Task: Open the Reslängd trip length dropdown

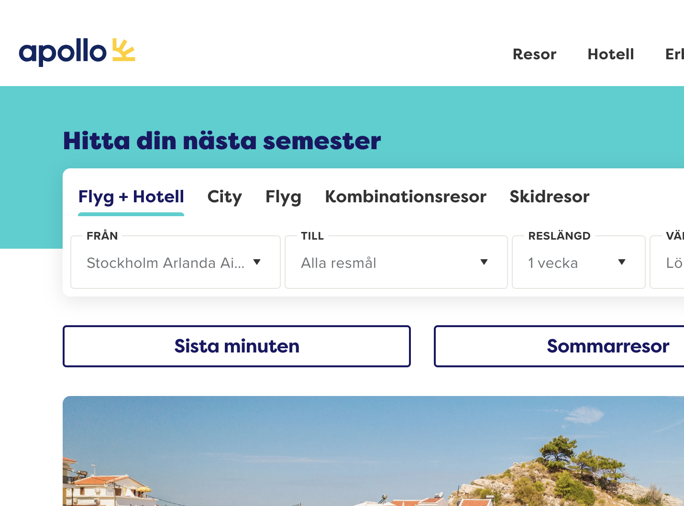Action: coord(579,262)
